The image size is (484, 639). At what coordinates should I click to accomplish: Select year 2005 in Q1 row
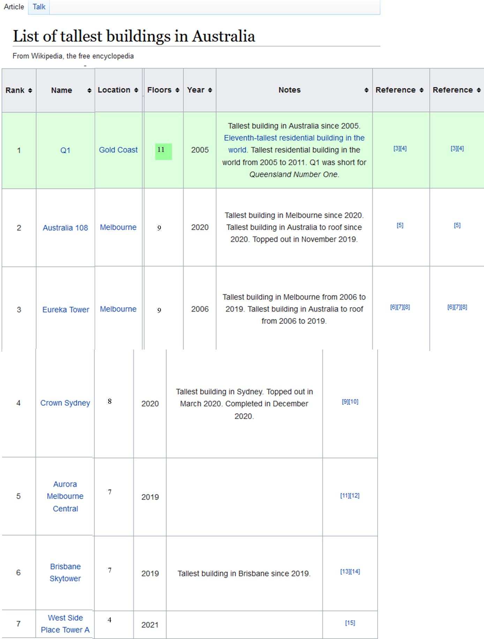(200, 150)
